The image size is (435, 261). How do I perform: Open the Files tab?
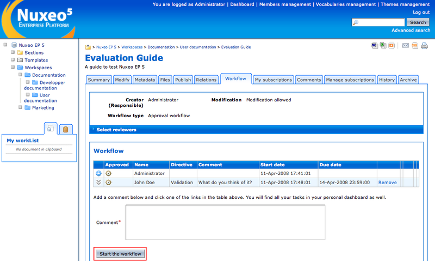point(165,80)
